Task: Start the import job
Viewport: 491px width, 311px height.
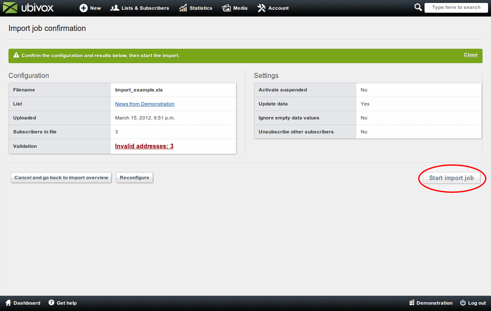Action: click(x=451, y=178)
